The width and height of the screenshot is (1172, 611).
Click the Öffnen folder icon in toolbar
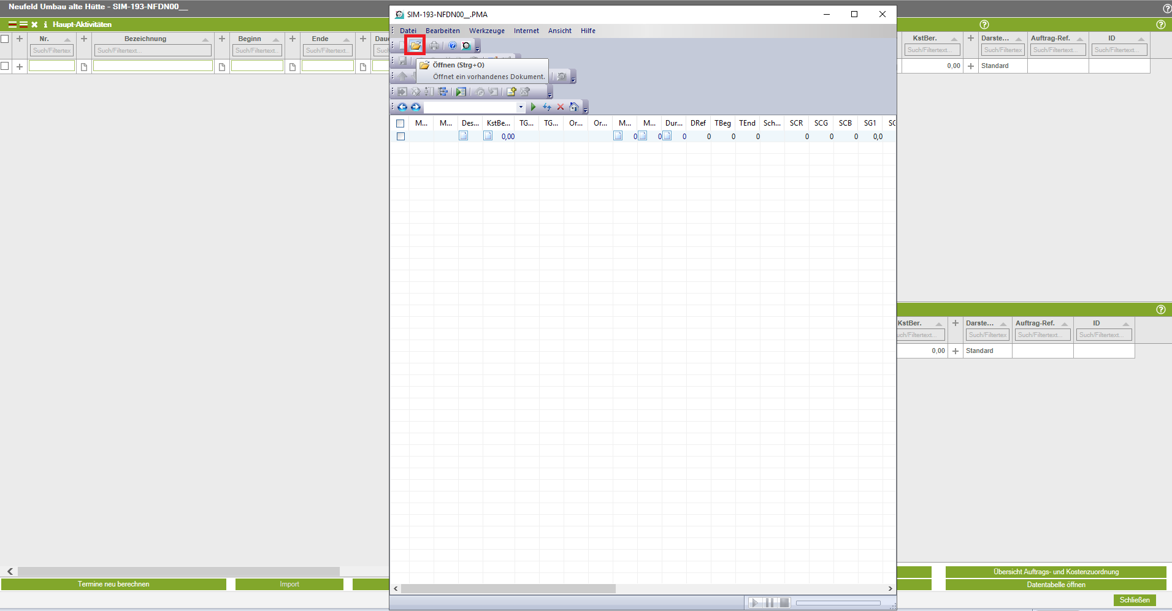tap(415, 45)
